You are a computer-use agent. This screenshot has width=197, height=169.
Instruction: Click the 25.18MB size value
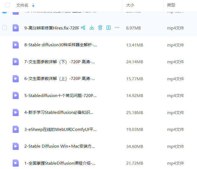tap(135, 112)
